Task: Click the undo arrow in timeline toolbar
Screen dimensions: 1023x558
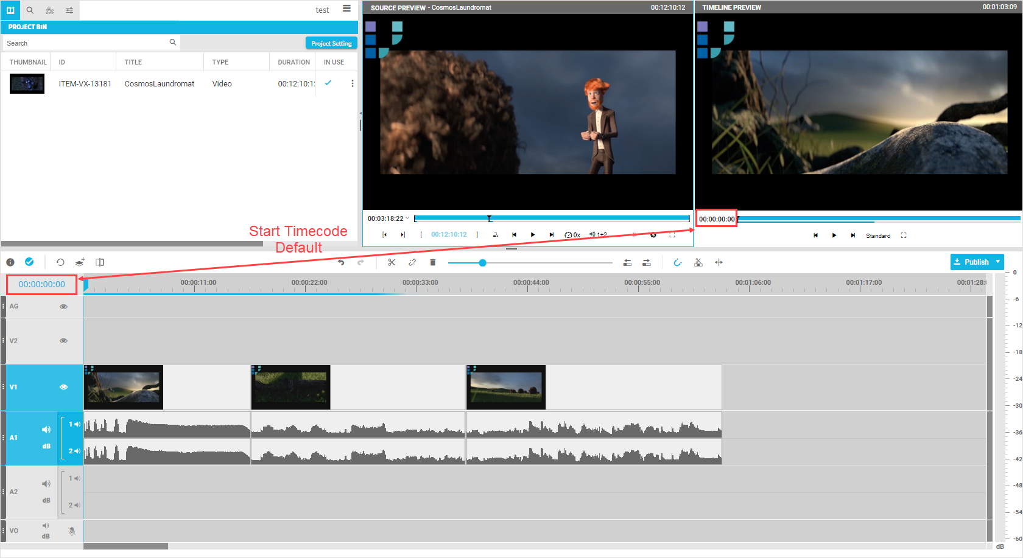Action: point(341,262)
